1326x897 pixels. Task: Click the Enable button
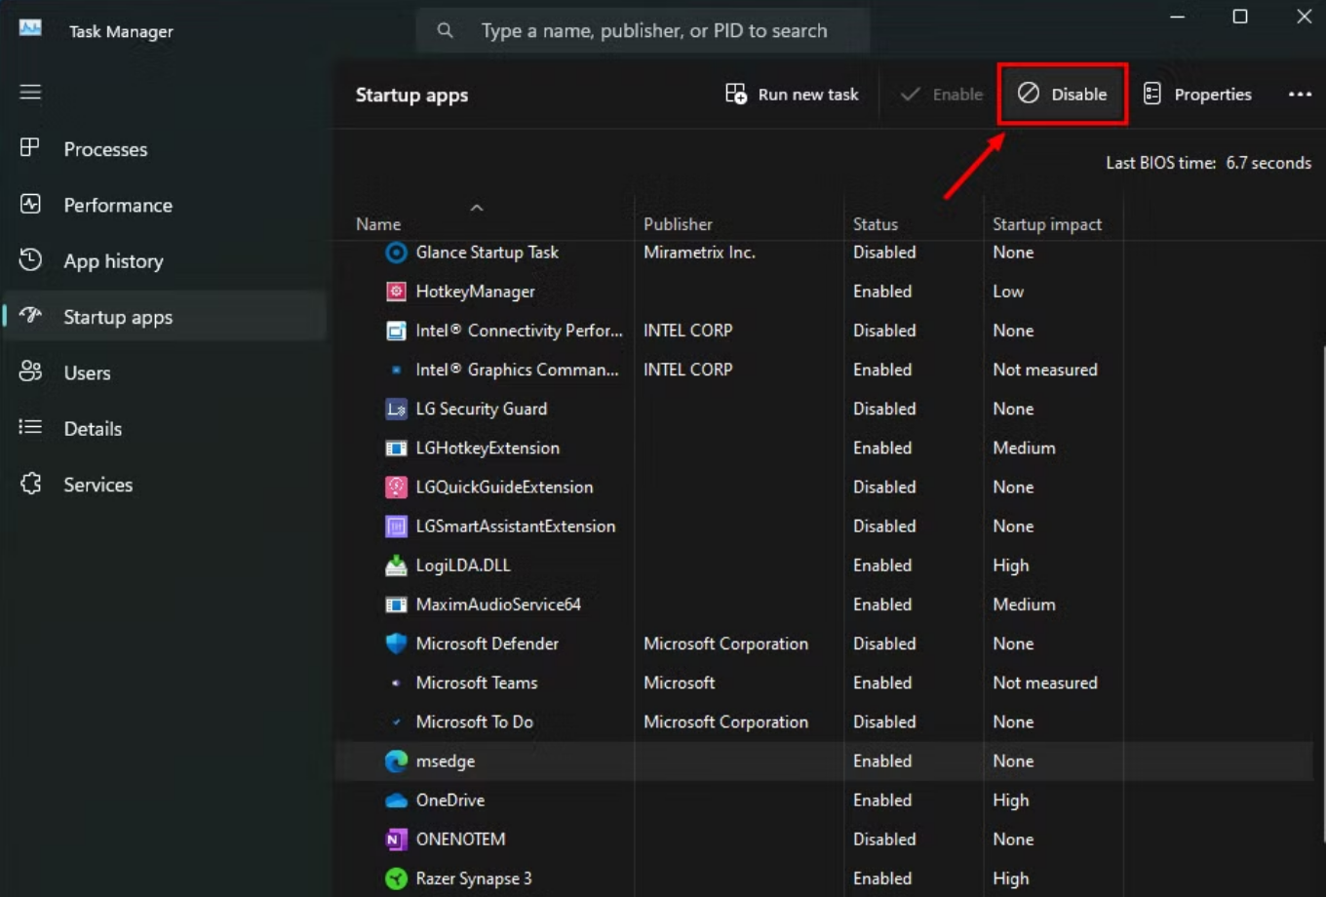[x=941, y=95]
